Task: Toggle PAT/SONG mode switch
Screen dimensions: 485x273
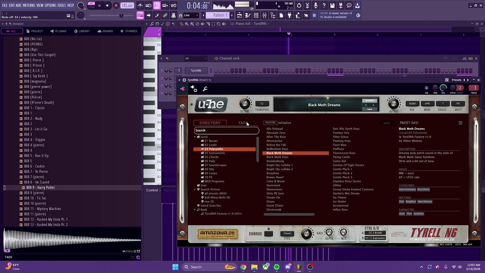Action: [91, 5]
